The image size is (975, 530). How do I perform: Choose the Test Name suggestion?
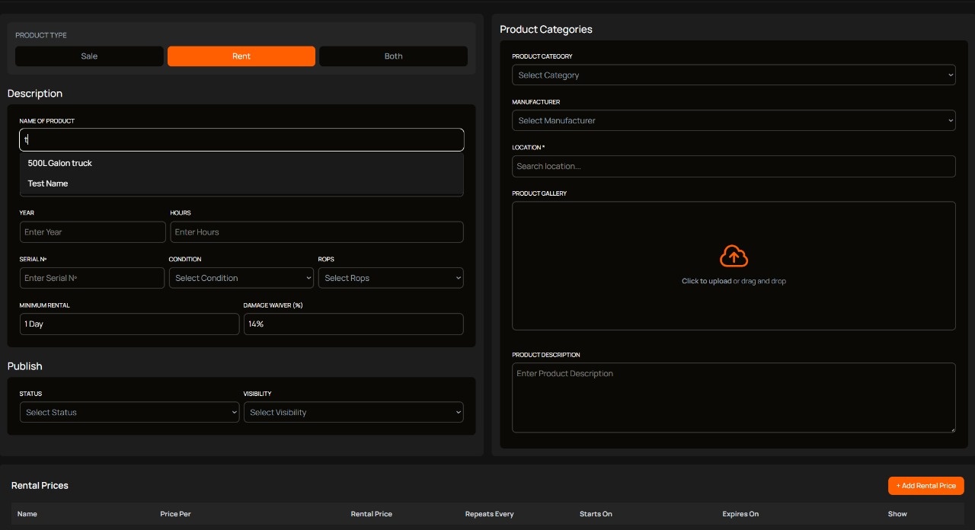coord(48,184)
